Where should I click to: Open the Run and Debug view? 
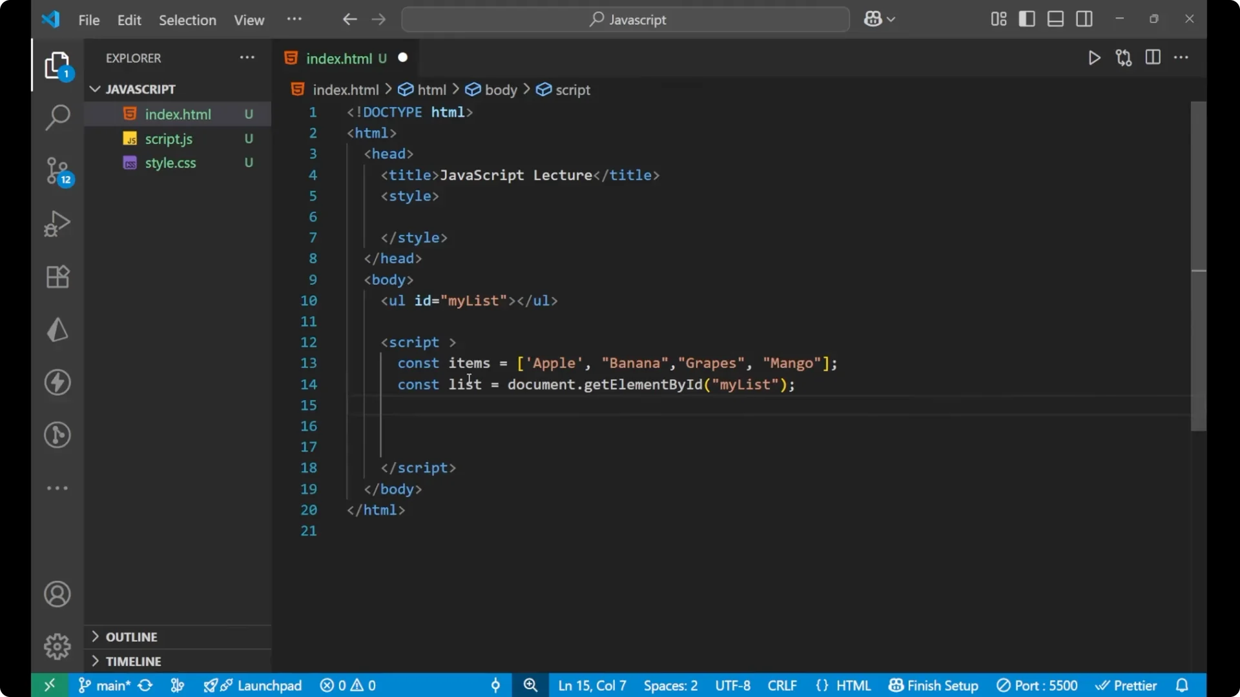(x=57, y=223)
